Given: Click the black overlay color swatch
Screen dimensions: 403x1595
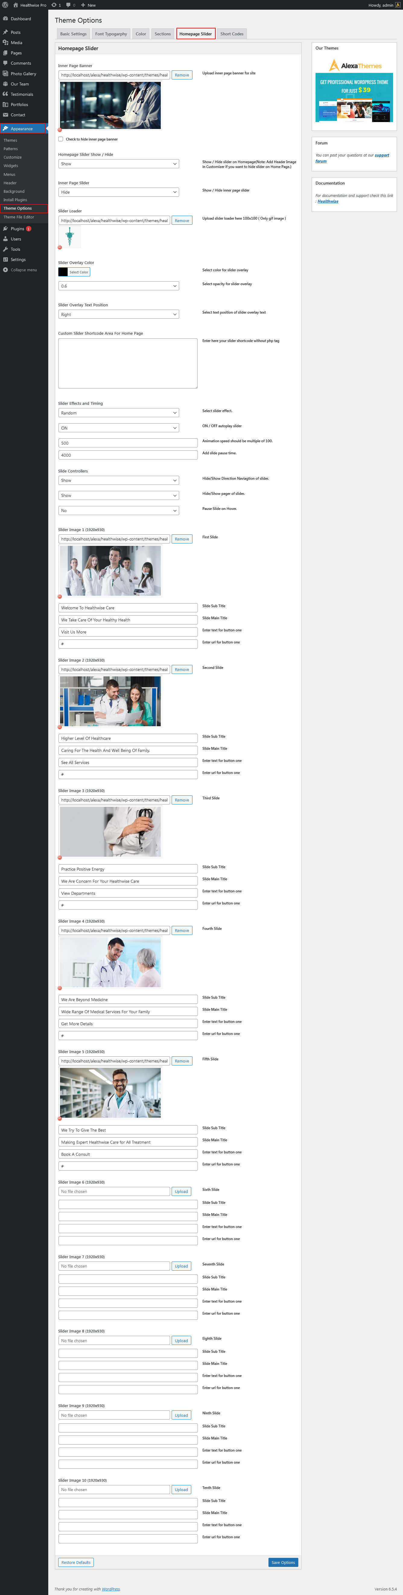Looking at the screenshot, I should pyautogui.click(x=63, y=272).
